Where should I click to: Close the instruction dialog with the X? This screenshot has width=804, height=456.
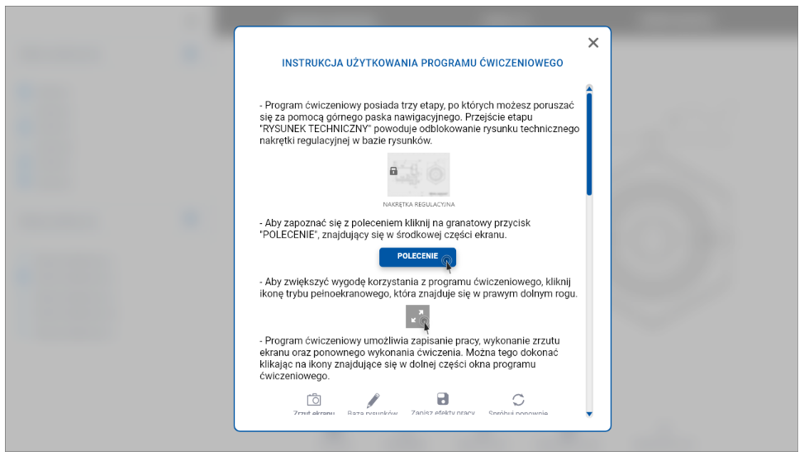point(593,42)
